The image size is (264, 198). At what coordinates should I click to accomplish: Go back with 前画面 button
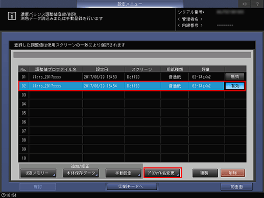point(236,187)
